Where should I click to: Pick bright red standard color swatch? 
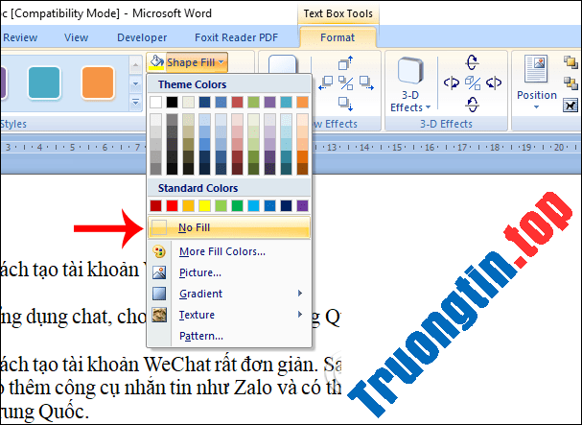(172, 205)
